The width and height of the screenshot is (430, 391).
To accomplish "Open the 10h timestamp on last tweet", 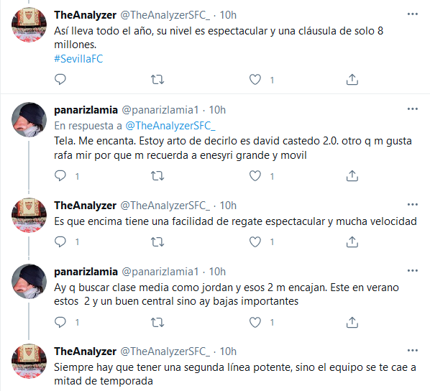I will [228, 351].
